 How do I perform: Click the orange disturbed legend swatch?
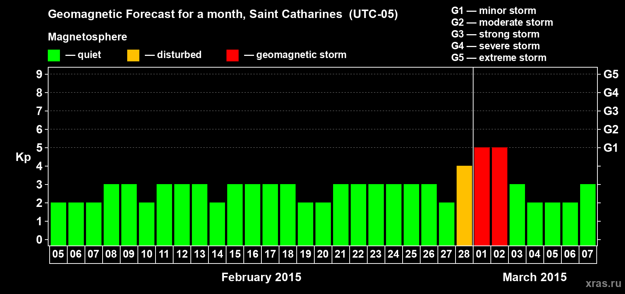point(133,55)
